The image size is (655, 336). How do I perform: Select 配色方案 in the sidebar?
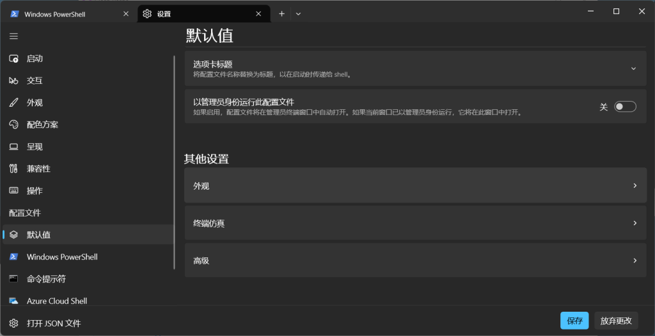click(88, 125)
